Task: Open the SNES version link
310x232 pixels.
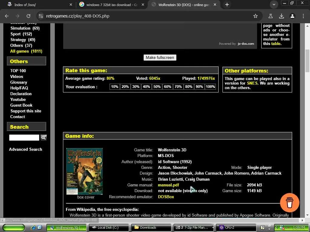Action: (x=252, y=83)
